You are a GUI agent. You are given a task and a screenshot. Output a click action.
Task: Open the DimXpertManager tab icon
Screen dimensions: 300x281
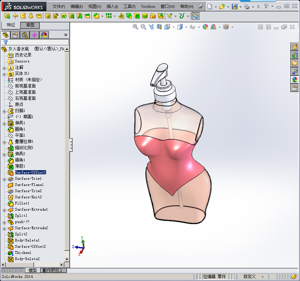[x=34, y=35]
